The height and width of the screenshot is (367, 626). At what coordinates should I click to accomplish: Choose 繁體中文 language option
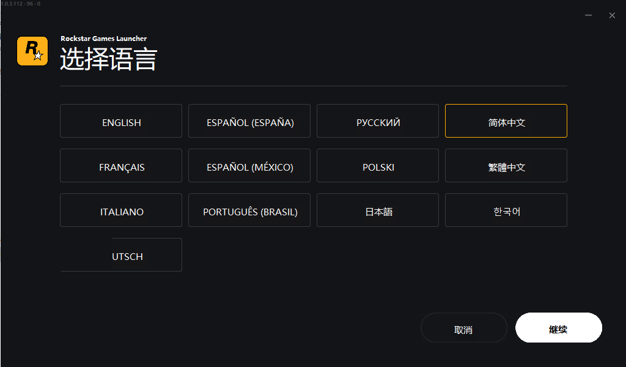506,166
